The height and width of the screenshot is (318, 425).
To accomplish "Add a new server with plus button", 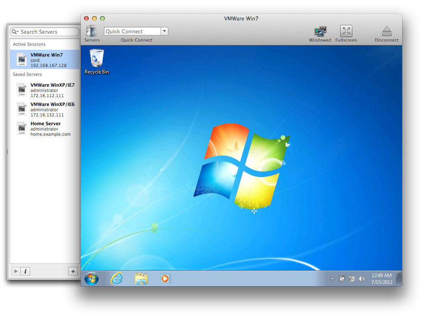I will click(x=73, y=271).
